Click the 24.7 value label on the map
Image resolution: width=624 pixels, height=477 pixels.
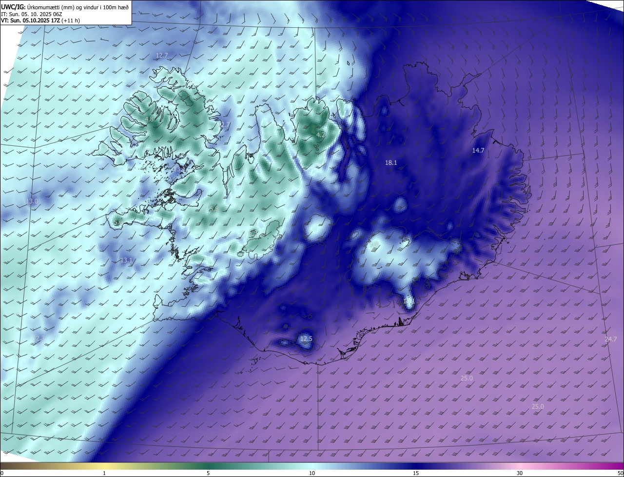coord(611,339)
